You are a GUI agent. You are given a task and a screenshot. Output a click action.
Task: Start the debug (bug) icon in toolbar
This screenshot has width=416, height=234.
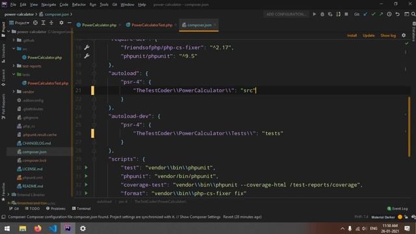[x=322, y=14]
